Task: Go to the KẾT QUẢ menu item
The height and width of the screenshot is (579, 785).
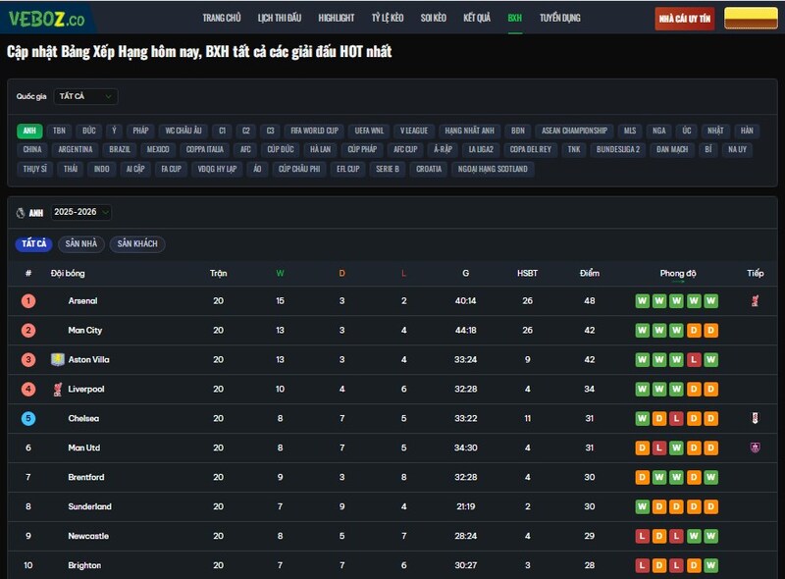Action: click(477, 18)
